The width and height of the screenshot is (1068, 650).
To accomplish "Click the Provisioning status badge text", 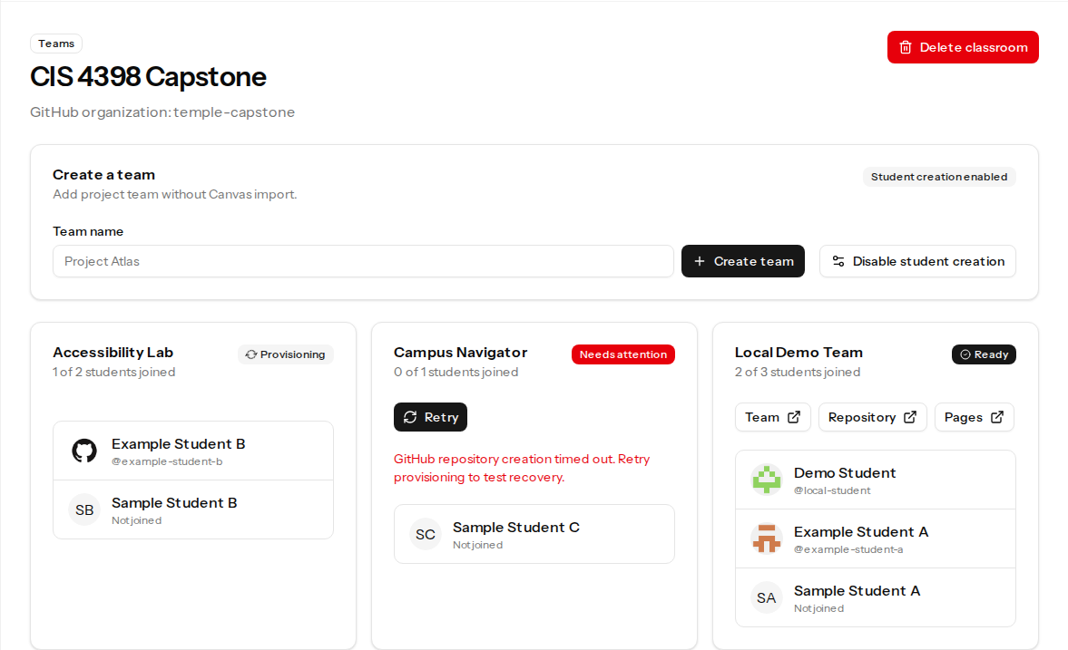I will pyautogui.click(x=293, y=354).
